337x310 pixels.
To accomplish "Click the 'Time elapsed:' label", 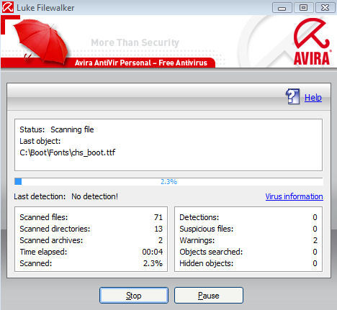I will [x=43, y=252].
